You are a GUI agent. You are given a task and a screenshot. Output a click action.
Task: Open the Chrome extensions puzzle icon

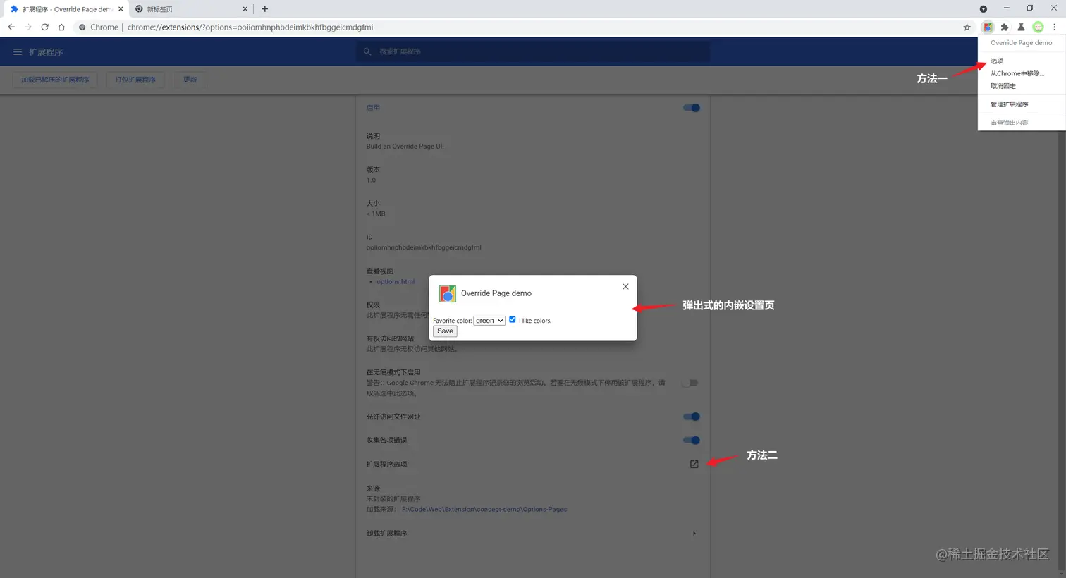click(1004, 27)
